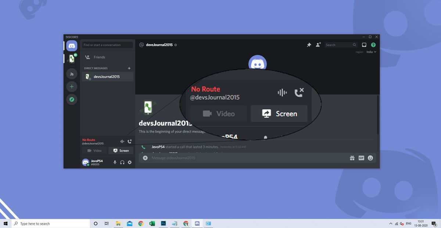The height and width of the screenshot is (228, 441).
Task: Open the Windows Start menu
Action: point(6,224)
